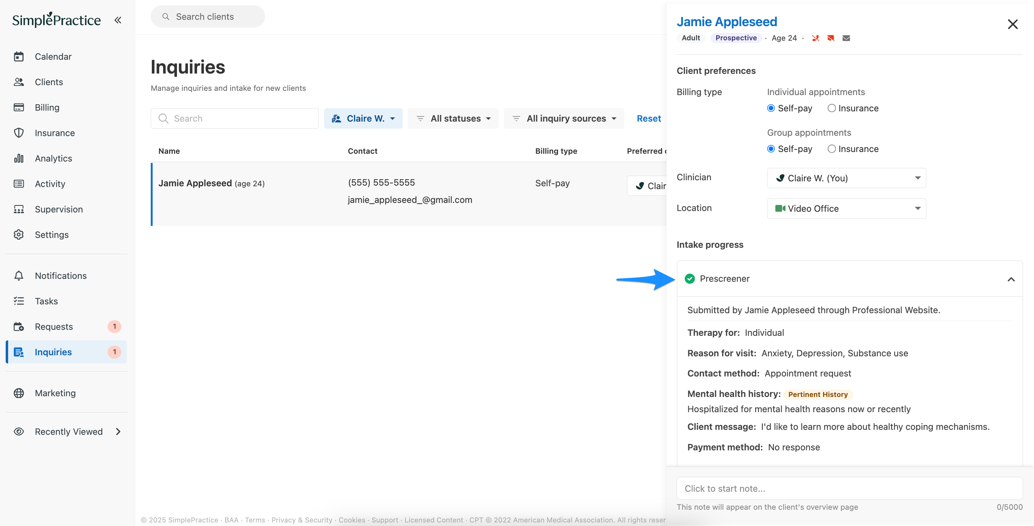
Task: Select Insurance for Individual appointments
Action: coord(831,108)
